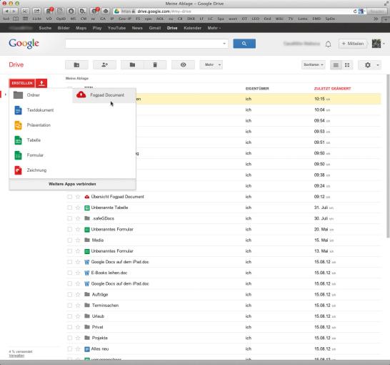Click the blue search magnifier button
The height and width of the screenshot is (365, 390).
pyautogui.click(x=244, y=44)
